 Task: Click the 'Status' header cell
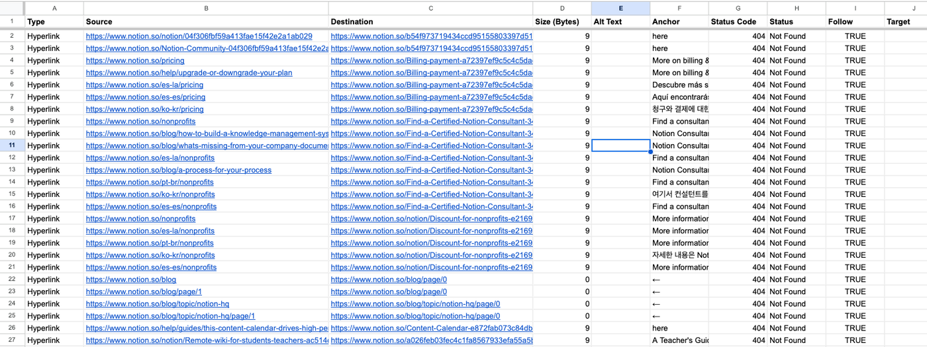[797, 22]
